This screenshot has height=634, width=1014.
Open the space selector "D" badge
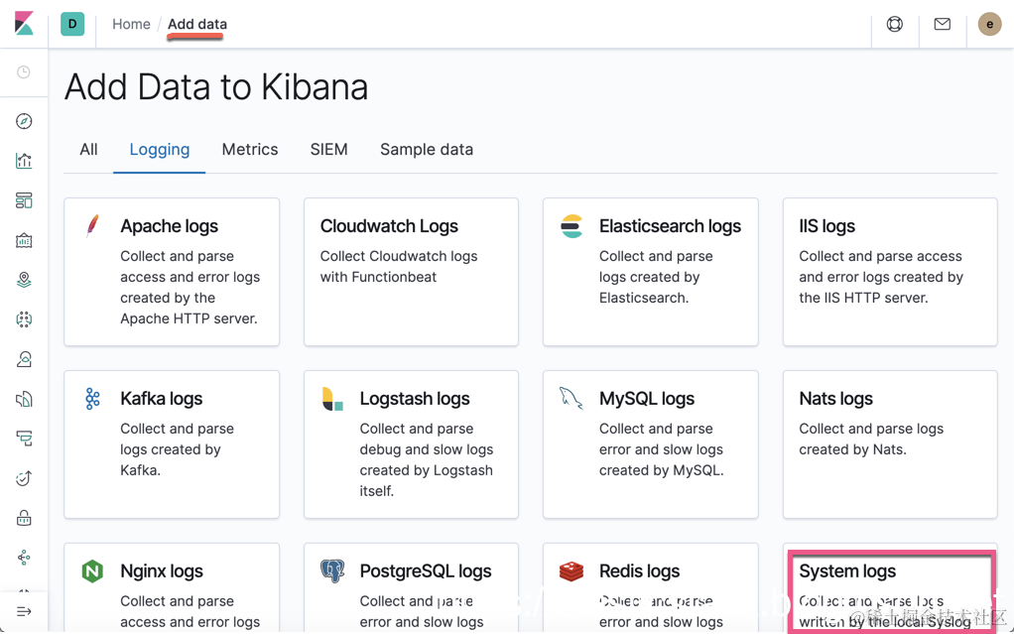coord(72,24)
